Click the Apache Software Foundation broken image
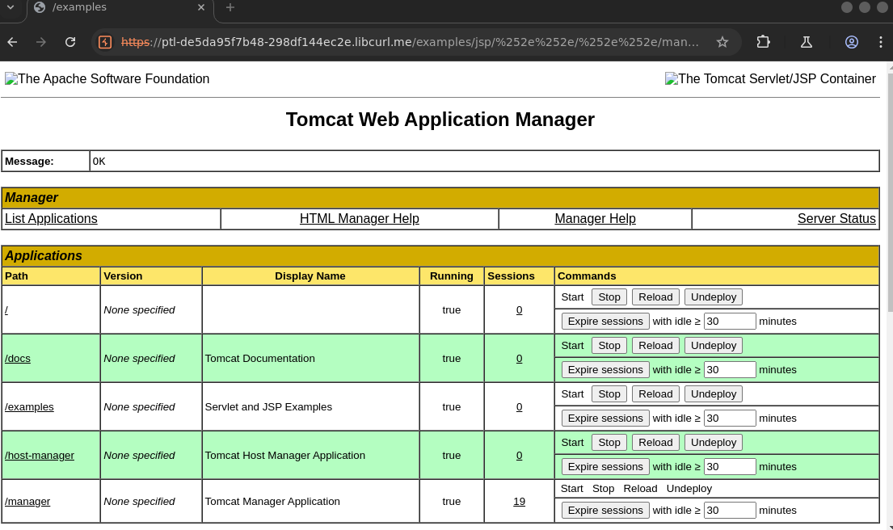The image size is (893, 530). click(x=107, y=78)
